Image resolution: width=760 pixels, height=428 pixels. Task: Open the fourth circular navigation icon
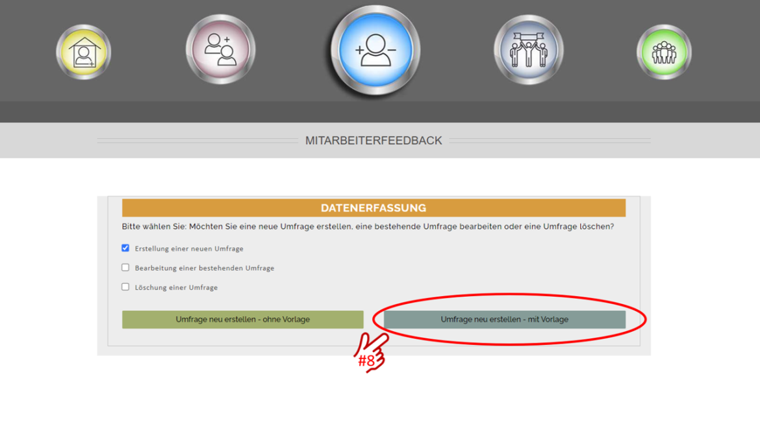(528, 49)
